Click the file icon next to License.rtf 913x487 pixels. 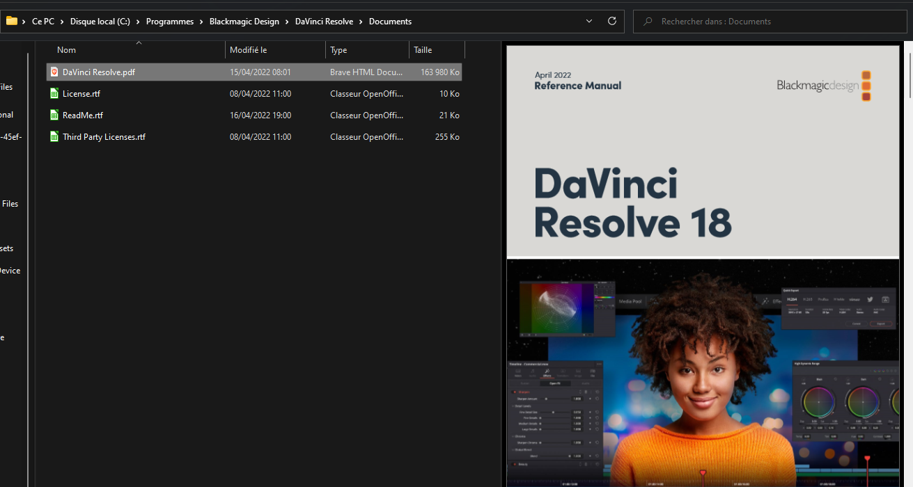click(54, 93)
